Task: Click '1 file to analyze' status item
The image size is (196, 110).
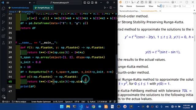Action: tap(19, 102)
